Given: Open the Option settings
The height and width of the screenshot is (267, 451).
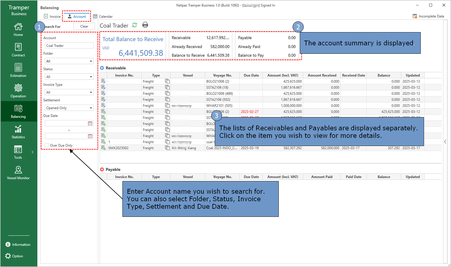Looking at the screenshot, I should (x=14, y=256).
